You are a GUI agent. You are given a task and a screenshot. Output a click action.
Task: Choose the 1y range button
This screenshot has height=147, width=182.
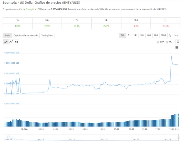click(x=170, y=35)
